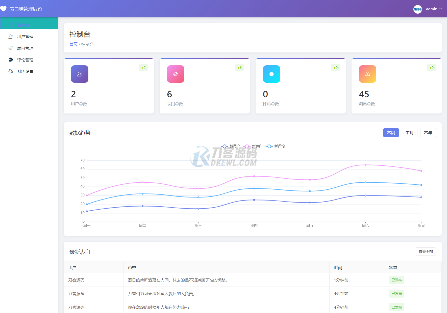Screen dimensions: 447x313
Task: Click the system settings gear icon
Action: (x=11, y=71)
